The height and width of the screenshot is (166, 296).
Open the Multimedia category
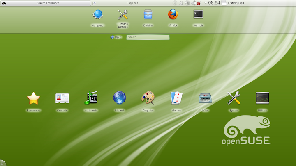[91, 102]
